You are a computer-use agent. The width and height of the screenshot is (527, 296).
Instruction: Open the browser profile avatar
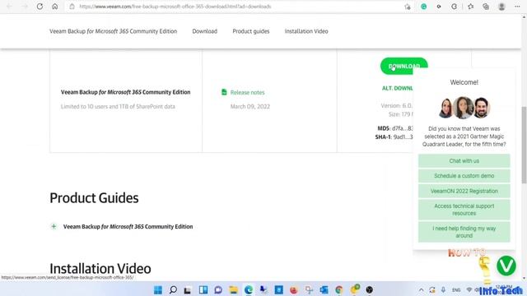click(501, 7)
